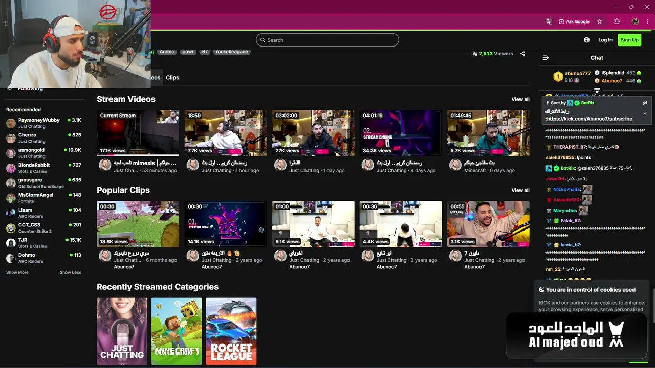Click the share icon next to viewers

[522, 53]
